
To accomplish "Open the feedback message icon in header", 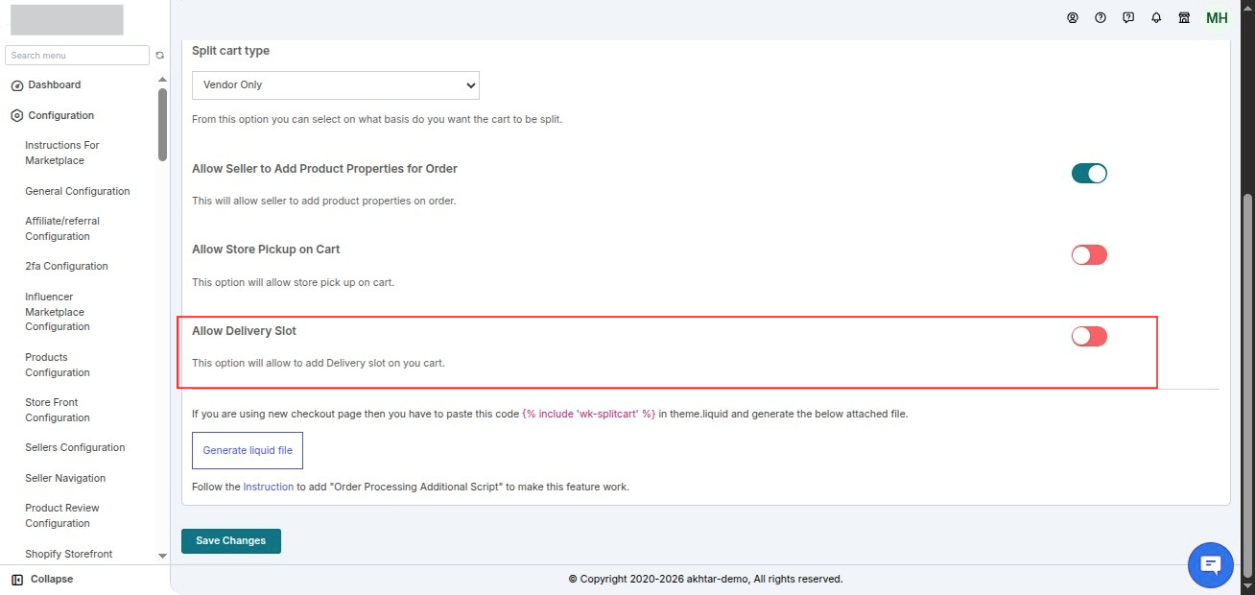I will click(x=1128, y=17).
